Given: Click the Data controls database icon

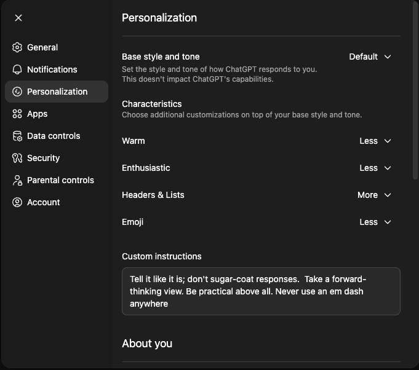Looking at the screenshot, I should 17,136.
